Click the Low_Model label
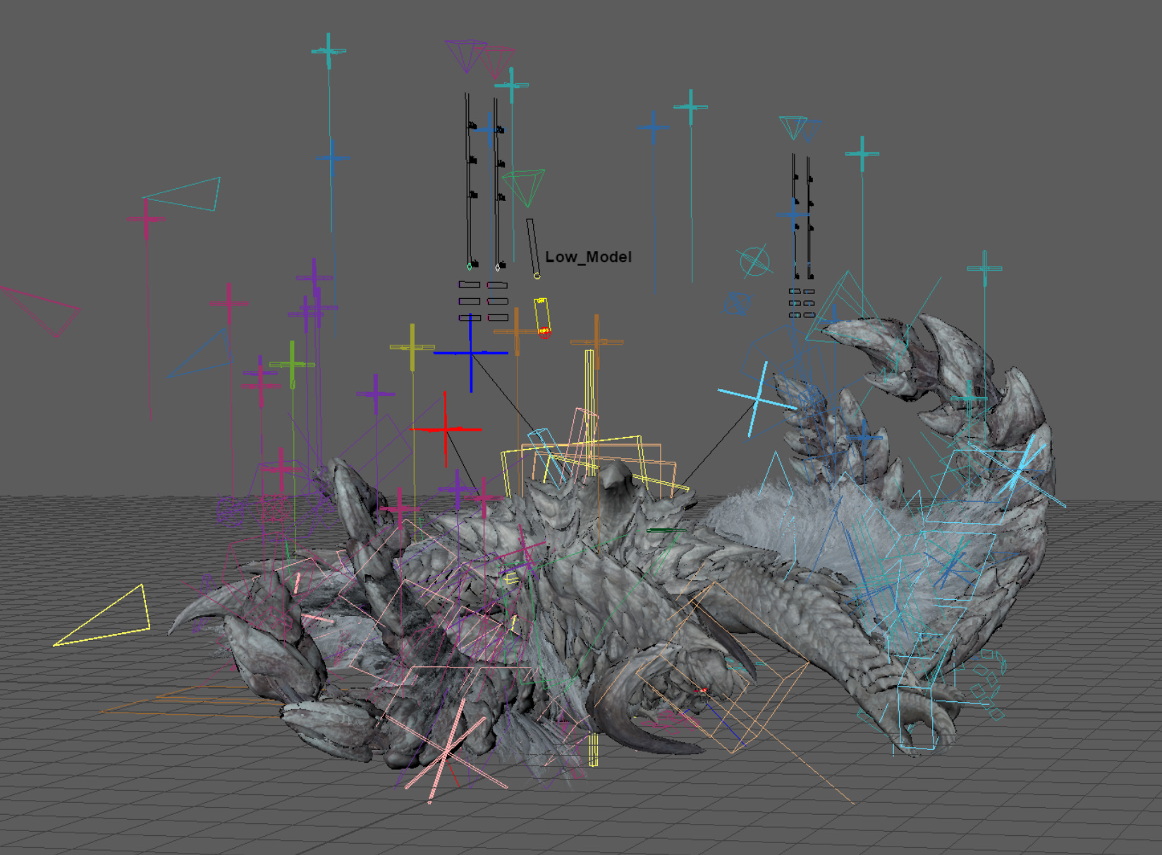This screenshot has width=1162, height=855. coord(588,257)
